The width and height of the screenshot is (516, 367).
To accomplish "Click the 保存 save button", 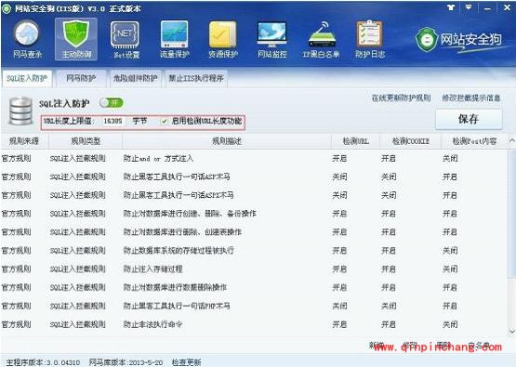I will pyautogui.click(x=469, y=119).
